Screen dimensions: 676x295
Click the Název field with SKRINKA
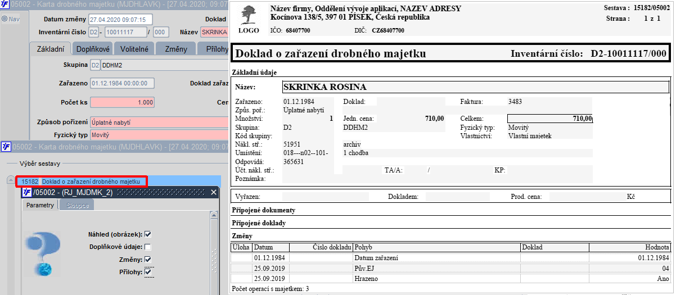214,32
